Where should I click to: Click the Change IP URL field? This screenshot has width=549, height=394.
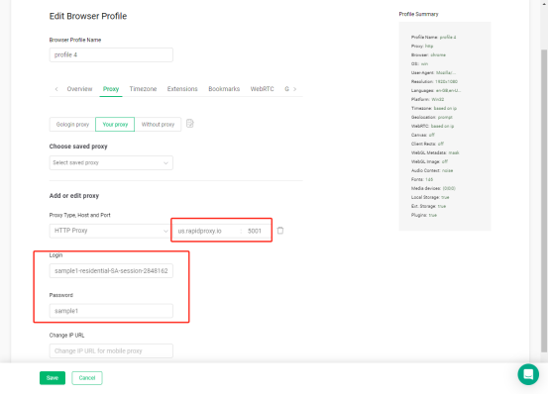tap(111, 351)
